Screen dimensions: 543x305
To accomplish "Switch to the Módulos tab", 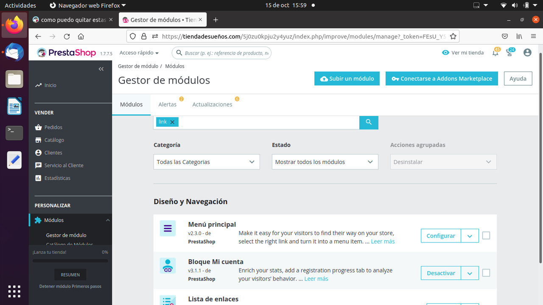I will click(x=132, y=104).
